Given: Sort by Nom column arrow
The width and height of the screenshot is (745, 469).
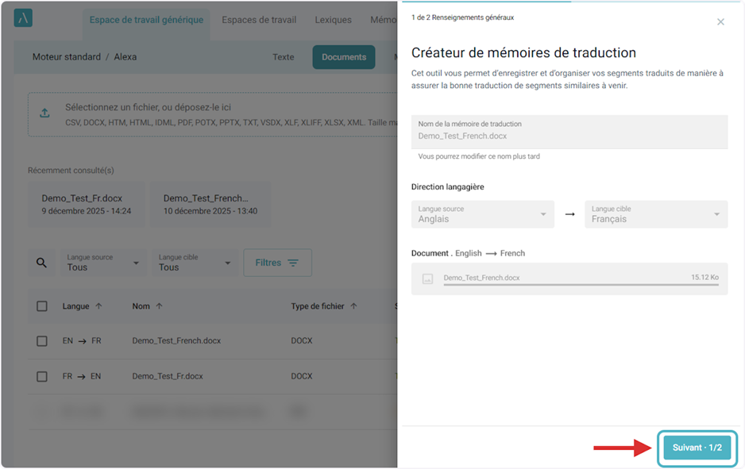Looking at the screenshot, I should point(159,306).
